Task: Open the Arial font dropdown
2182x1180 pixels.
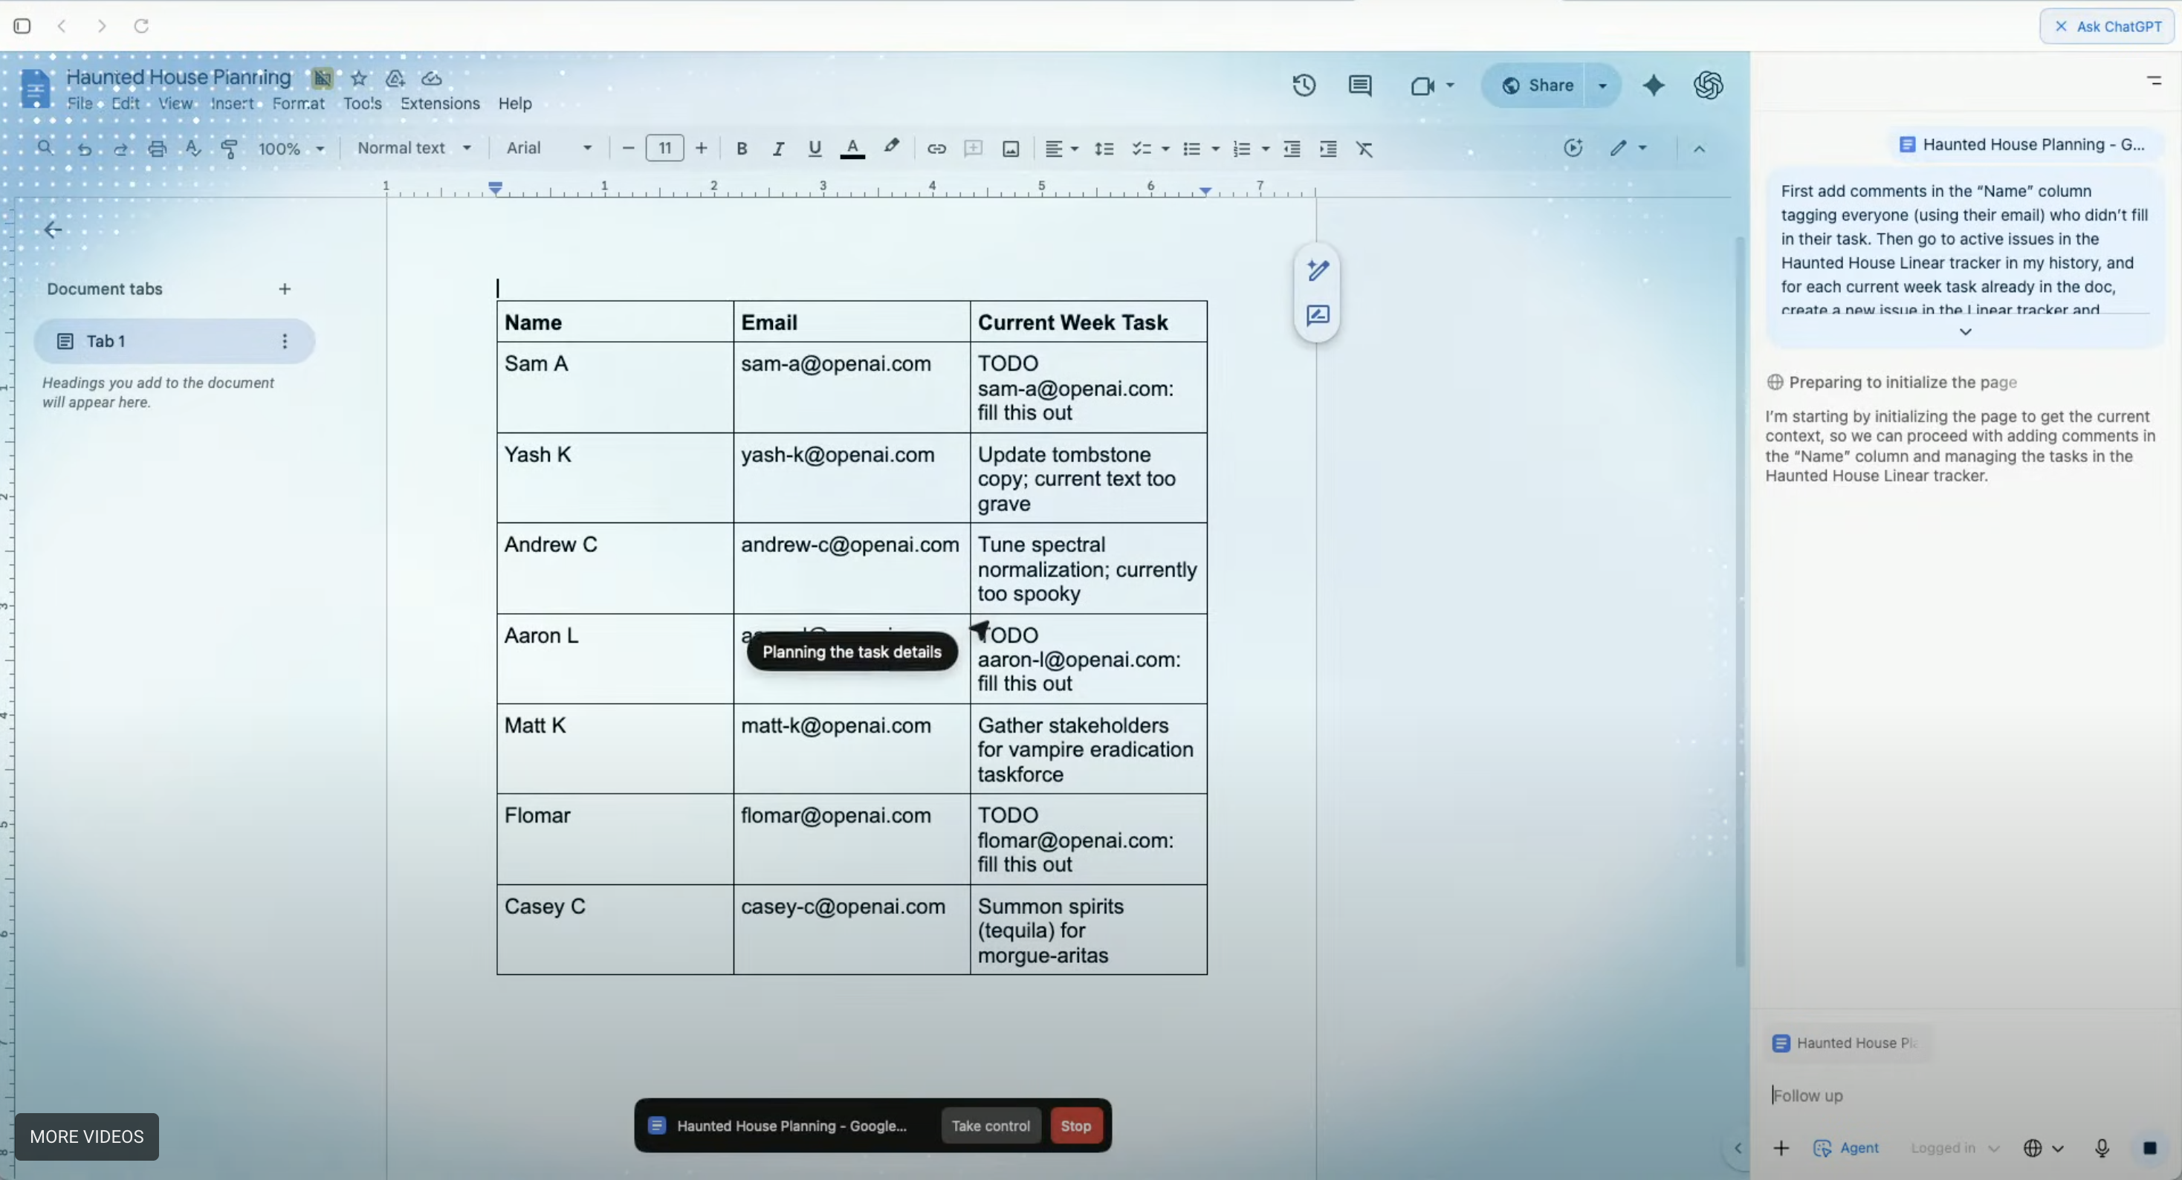Action: (x=548, y=148)
